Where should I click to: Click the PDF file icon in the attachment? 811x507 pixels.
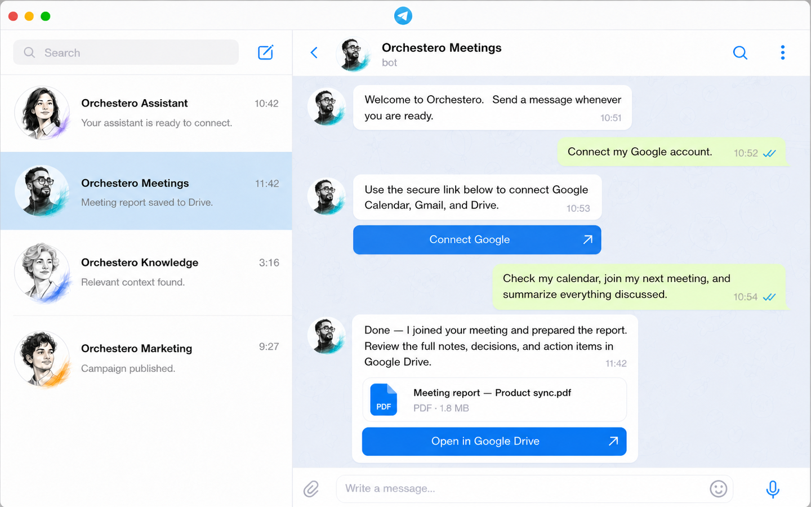click(384, 399)
